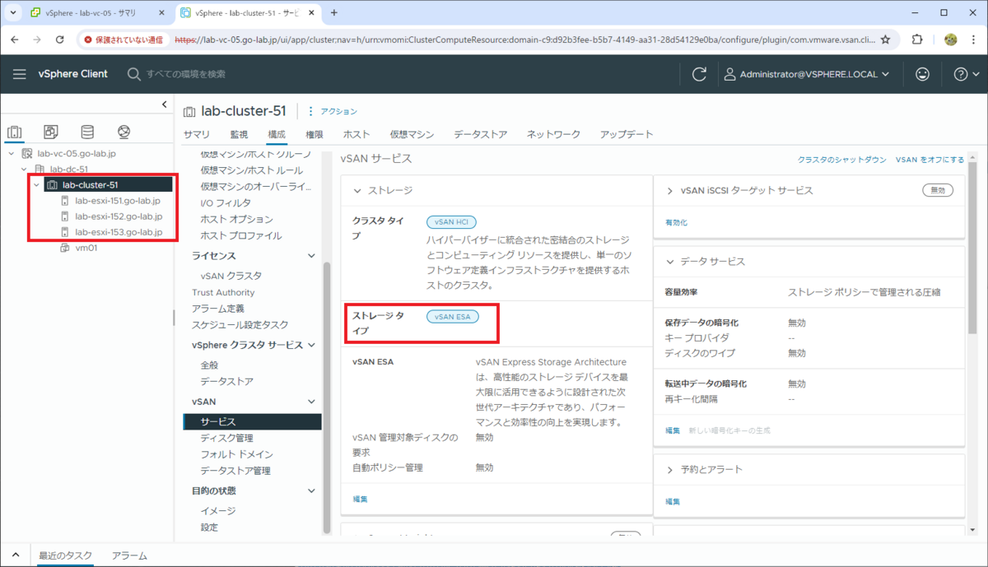Expand the 予約とアラート card

[670, 469]
